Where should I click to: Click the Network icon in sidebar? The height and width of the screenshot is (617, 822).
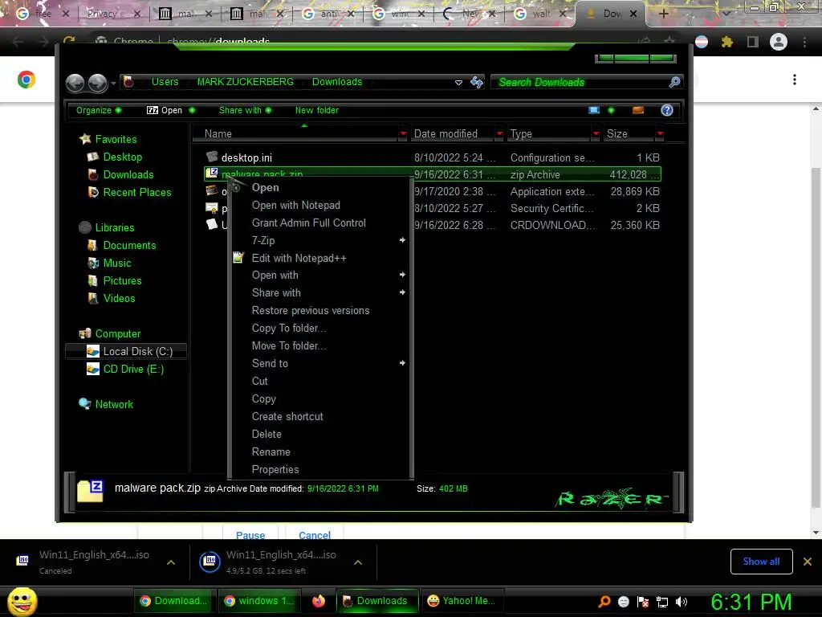coord(85,403)
